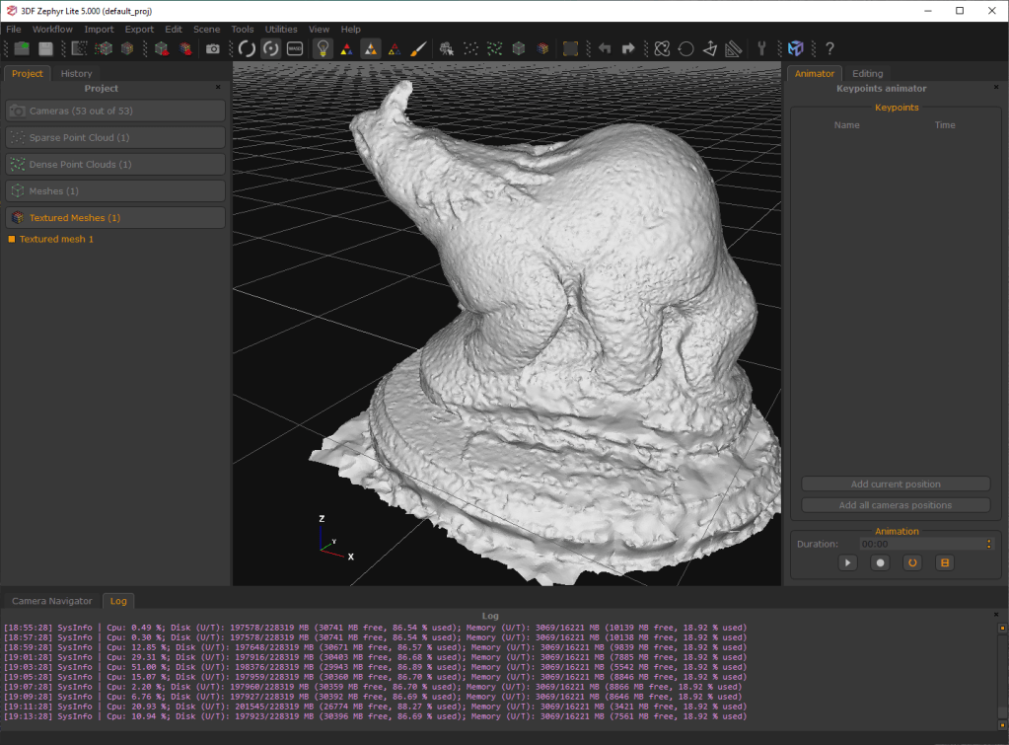Image resolution: width=1009 pixels, height=745 pixels.
Task: Switch to the Camera Navigator tab
Action: [x=52, y=601]
